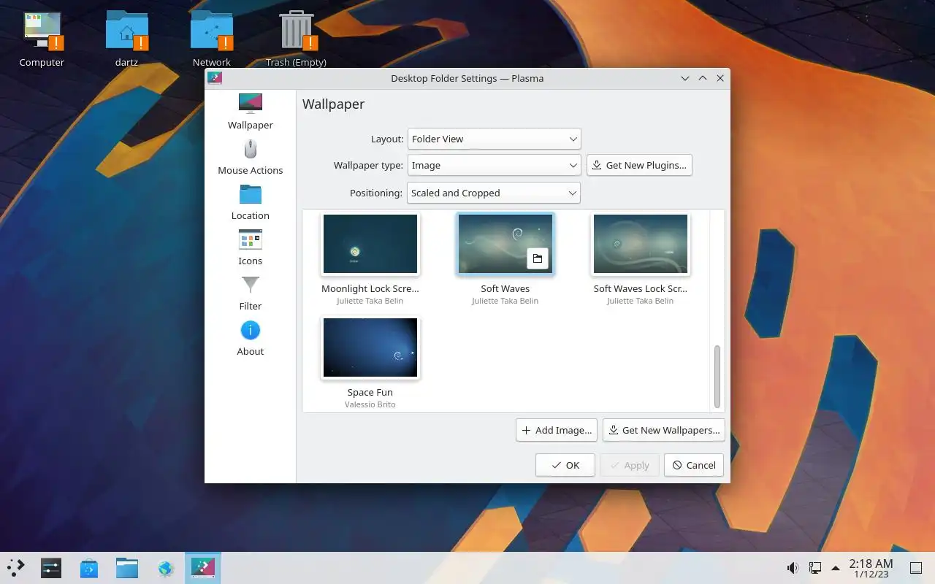The width and height of the screenshot is (935, 584).
Task: Select the Moonlight Lock Screen wallpaper thumbnail
Action: point(370,244)
